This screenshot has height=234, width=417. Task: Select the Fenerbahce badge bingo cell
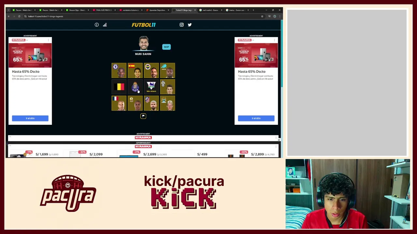click(151, 71)
